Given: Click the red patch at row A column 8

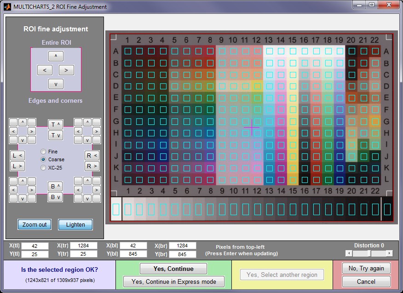Looking at the screenshot, I should click(x=210, y=51).
